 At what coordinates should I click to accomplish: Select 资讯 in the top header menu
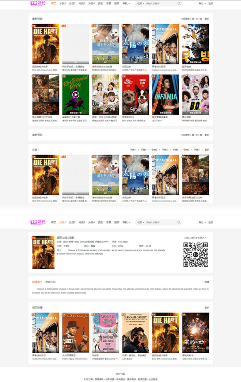pyautogui.click(x=100, y=3)
